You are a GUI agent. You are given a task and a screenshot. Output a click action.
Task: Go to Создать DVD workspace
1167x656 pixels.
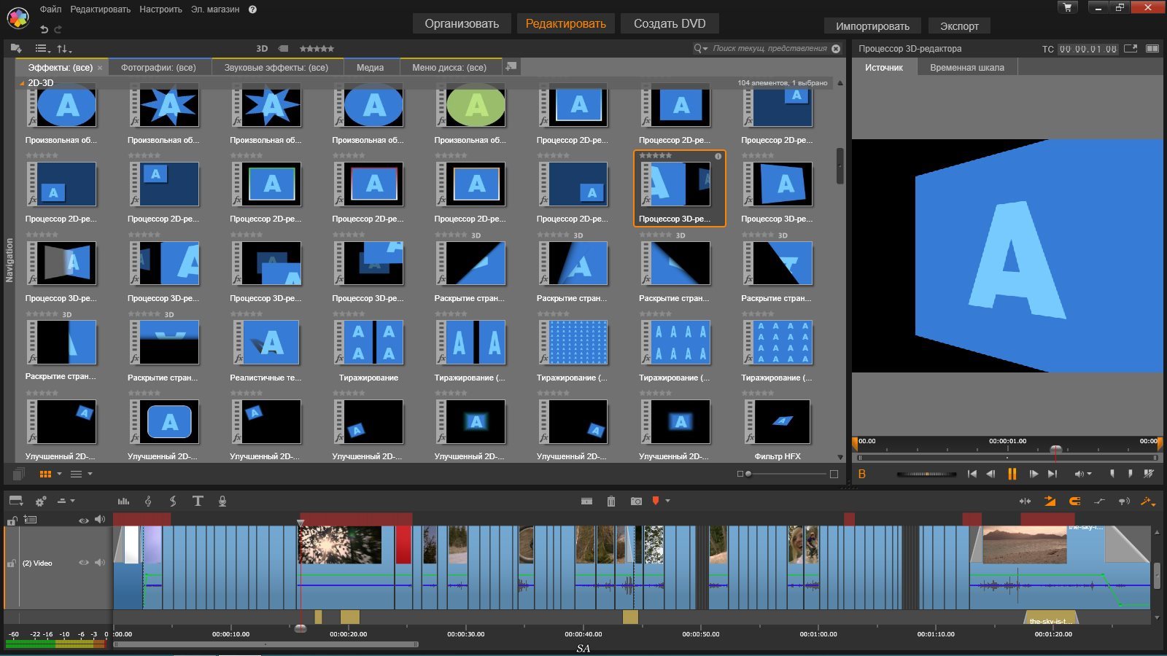click(x=670, y=23)
